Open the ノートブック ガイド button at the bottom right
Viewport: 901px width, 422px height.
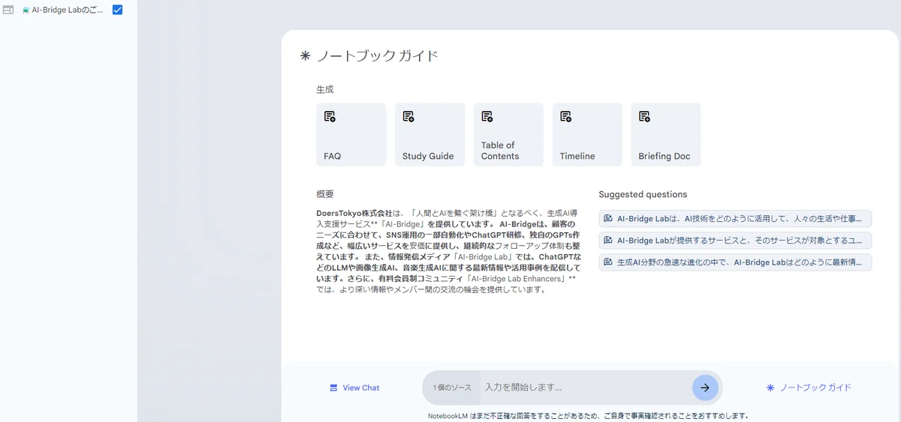click(809, 388)
